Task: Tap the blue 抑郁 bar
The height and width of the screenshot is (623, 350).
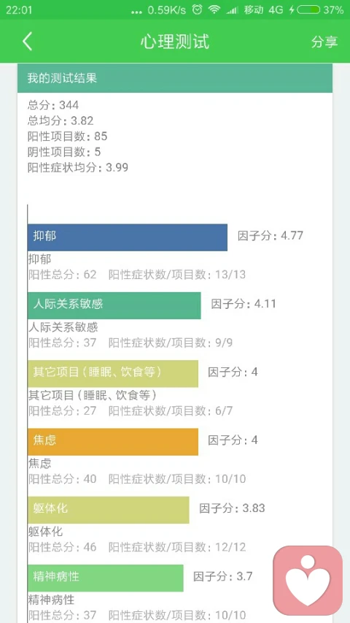Action: coord(128,237)
